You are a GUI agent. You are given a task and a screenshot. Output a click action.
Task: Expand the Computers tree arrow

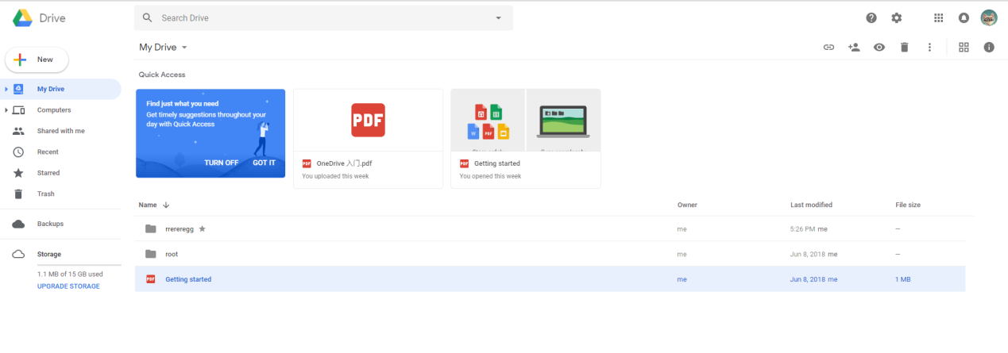pyautogui.click(x=6, y=110)
